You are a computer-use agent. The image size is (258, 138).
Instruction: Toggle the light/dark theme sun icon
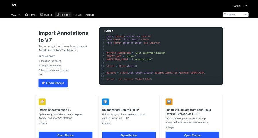pos(246,6)
